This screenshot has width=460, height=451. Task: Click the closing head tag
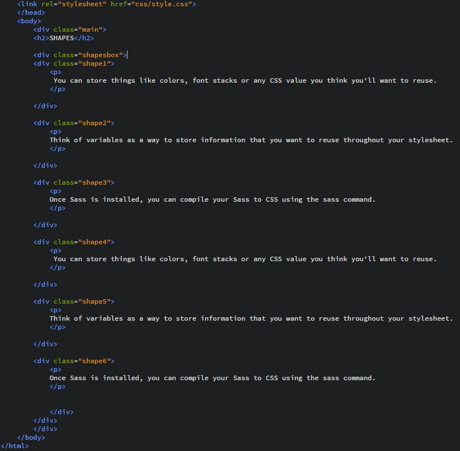point(31,12)
